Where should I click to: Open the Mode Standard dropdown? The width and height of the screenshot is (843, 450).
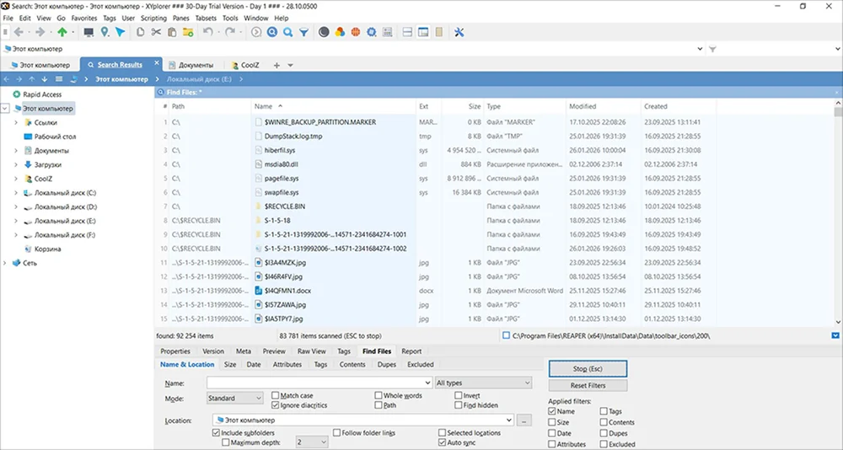(235, 398)
